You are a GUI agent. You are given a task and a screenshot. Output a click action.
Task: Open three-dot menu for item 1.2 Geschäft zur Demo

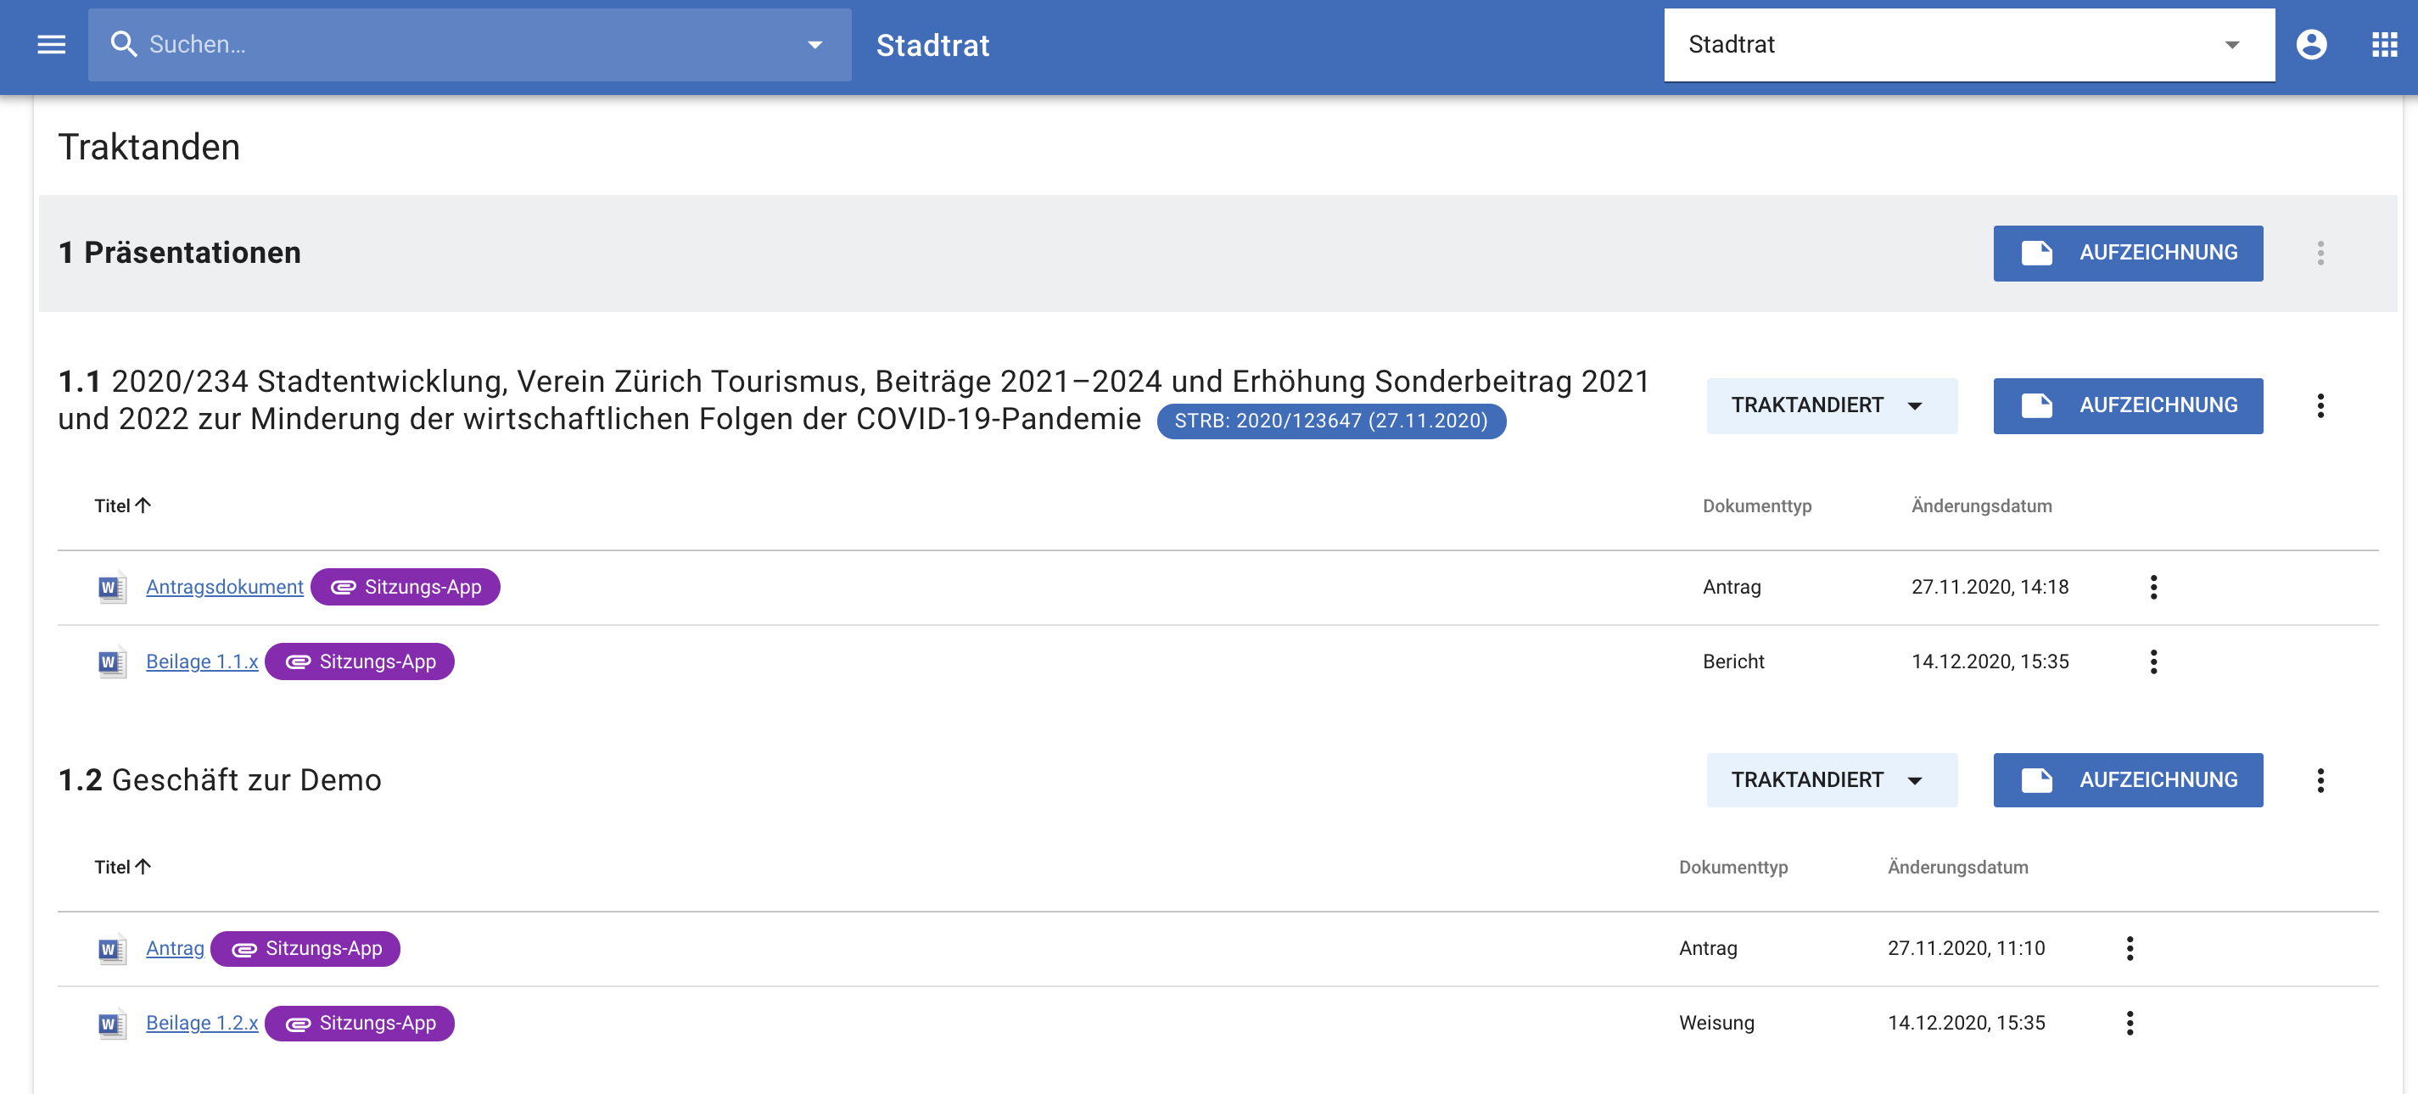pyautogui.click(x=2320, y=779)
